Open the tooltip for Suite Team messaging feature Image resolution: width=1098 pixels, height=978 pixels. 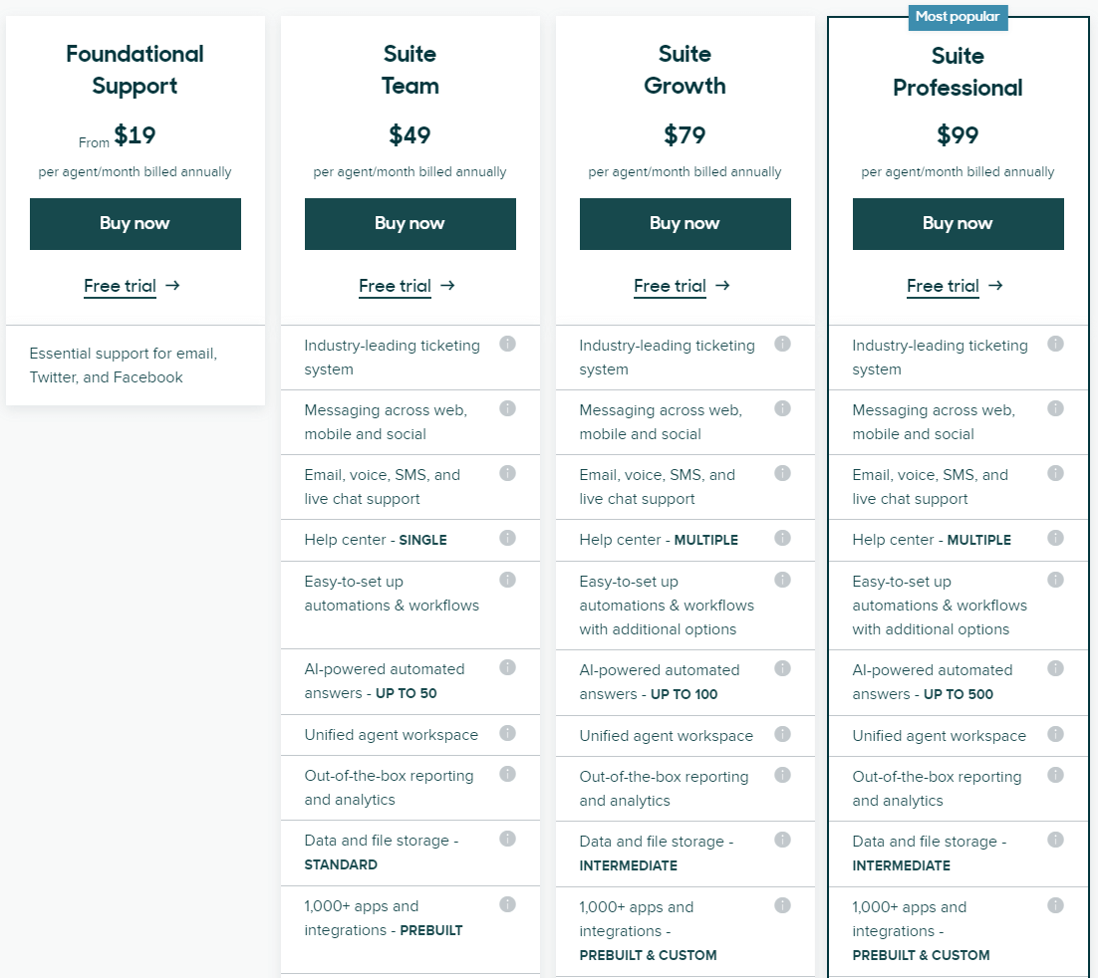[508, 408]
